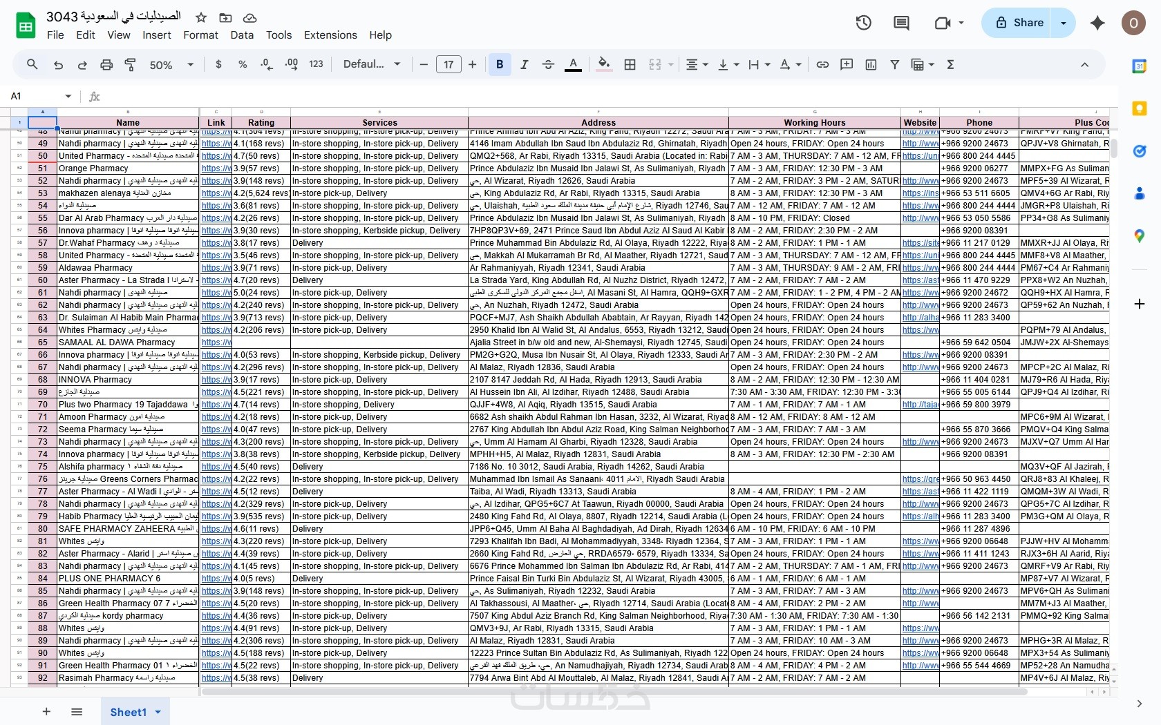Move the document to a folder

[225, 17]
